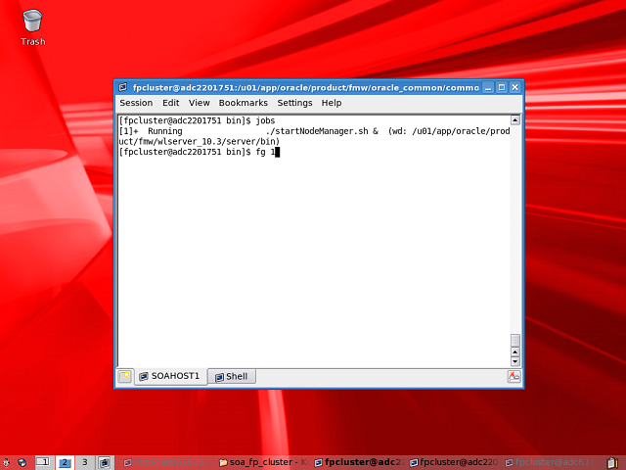The image size is (626, 470).
Task: Click the close session icon at tab bar right
Action: 514,376
